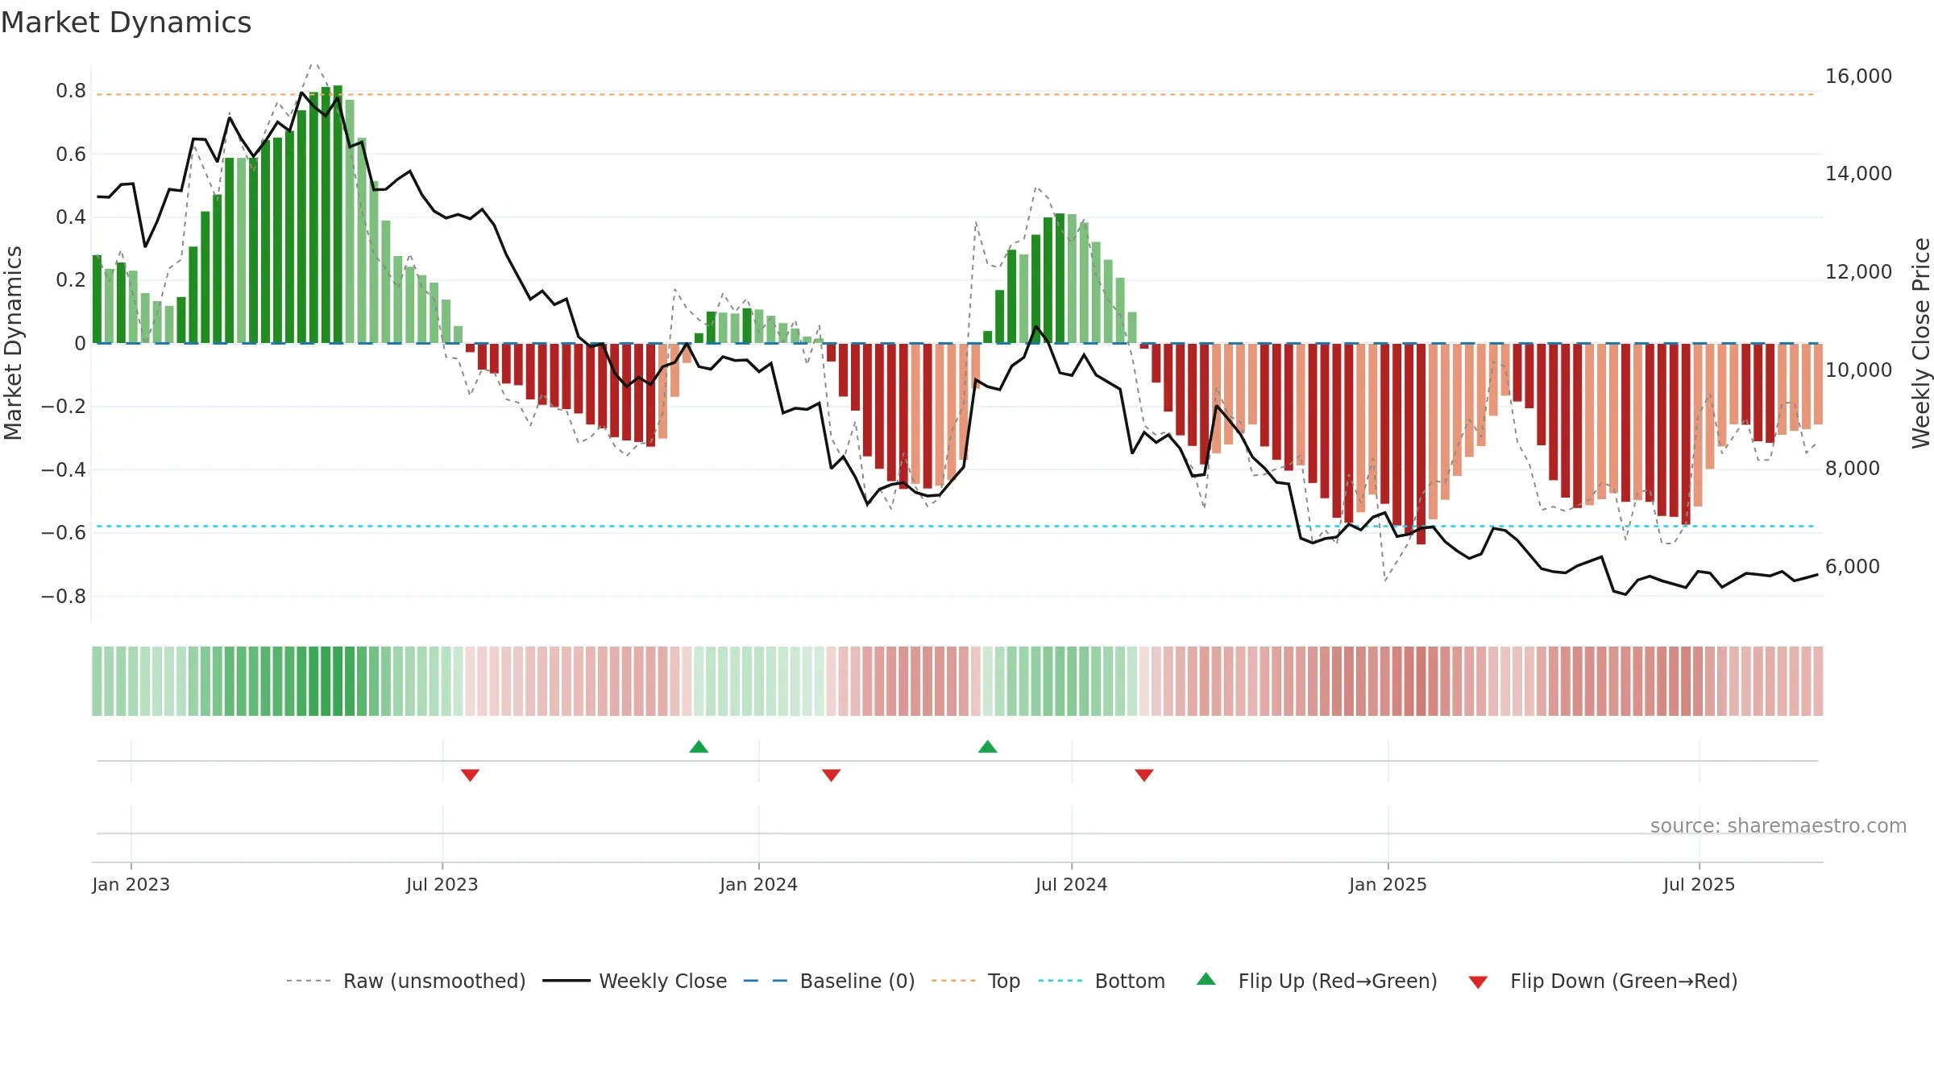Image resolution: width=1934 pixels, height=1087 pixels.
Task: Click the tallest green bar at the 2023 peak
Action: [x=338, y=214]
